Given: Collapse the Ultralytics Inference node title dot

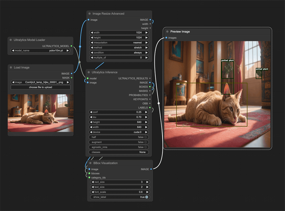Looking at the screenshot, I should point(89,72).
